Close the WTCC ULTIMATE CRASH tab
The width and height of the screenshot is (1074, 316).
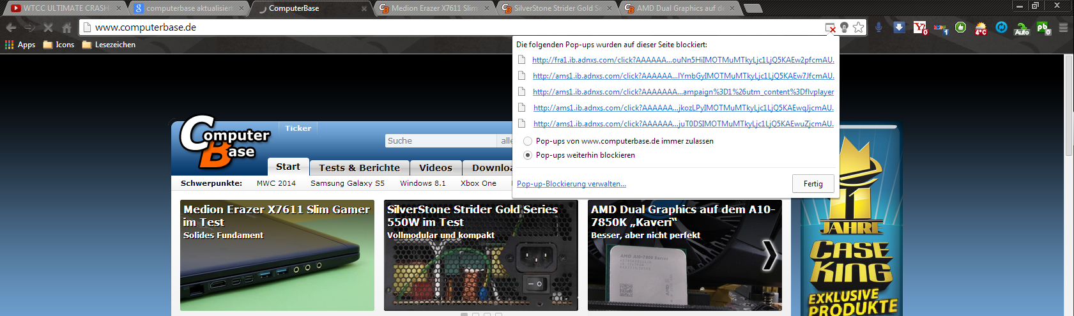click(x=119, y=8)
